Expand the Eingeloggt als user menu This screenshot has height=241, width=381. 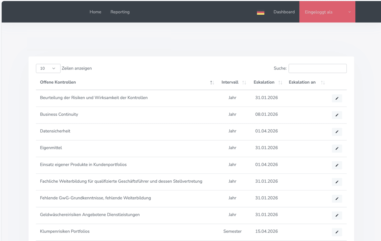[x=327, y=12]
